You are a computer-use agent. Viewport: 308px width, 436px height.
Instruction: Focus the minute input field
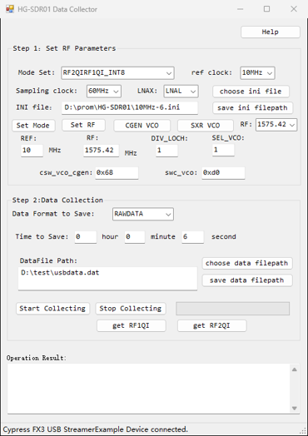pos(135,237)
